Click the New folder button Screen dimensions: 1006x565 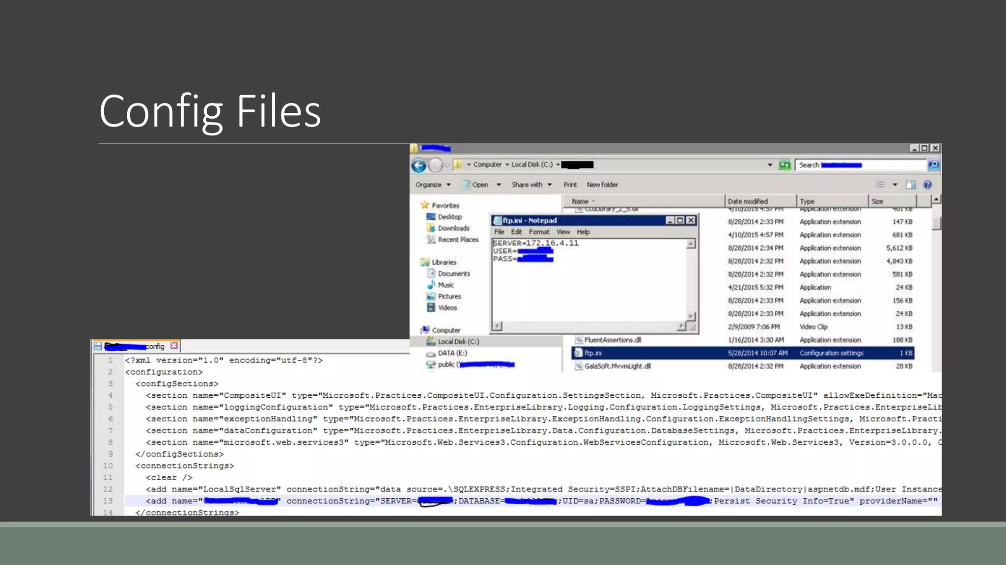click(x=602, y=185)
